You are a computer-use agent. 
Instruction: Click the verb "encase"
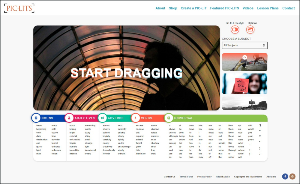(x=139, y=125)
